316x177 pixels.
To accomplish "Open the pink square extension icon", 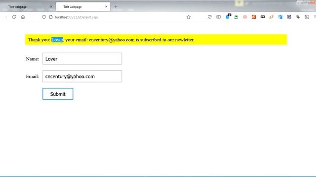I will pos(245,17).
